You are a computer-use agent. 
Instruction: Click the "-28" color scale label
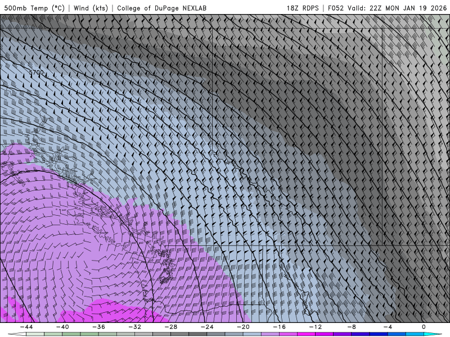pyautogui.click(x=171, y=327)
